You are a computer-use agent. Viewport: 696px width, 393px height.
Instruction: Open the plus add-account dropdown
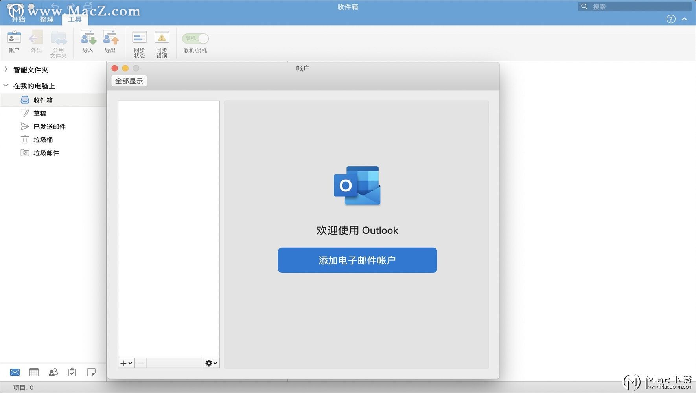(x=126, y=363)
